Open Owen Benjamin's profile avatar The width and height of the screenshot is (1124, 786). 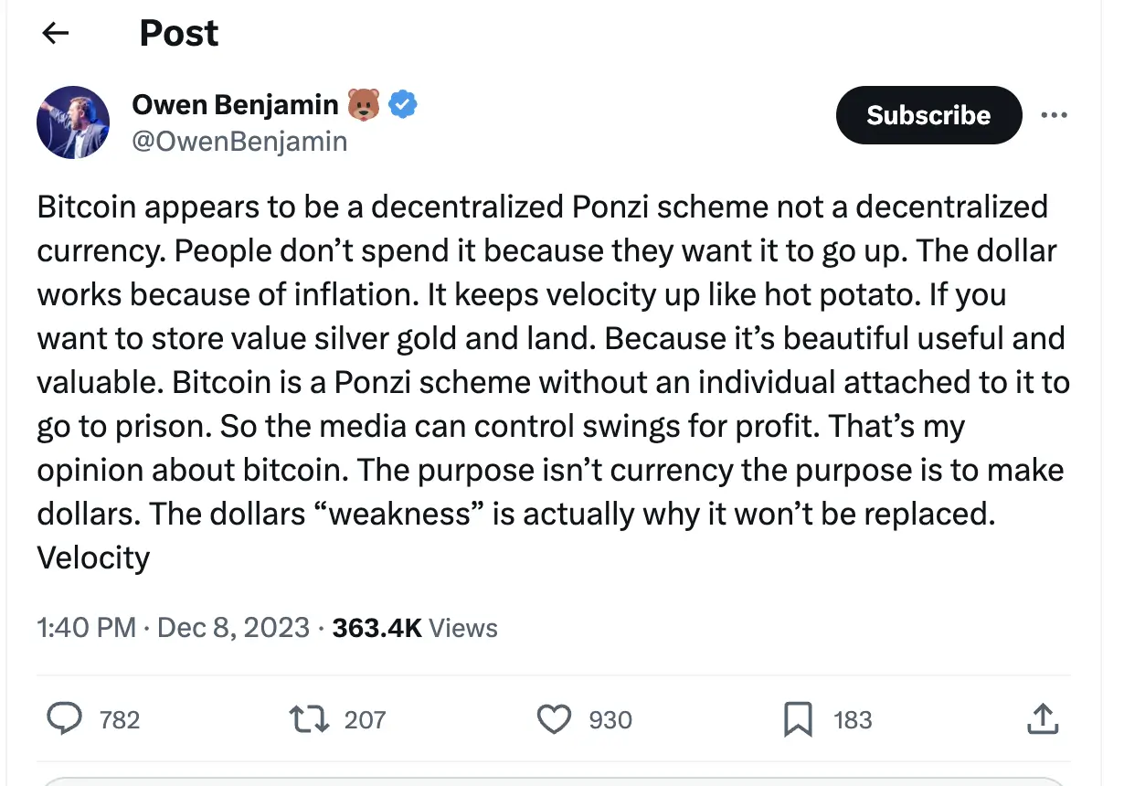(73, 122)
